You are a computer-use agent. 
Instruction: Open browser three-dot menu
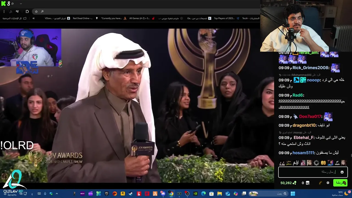tap(4, 12)
